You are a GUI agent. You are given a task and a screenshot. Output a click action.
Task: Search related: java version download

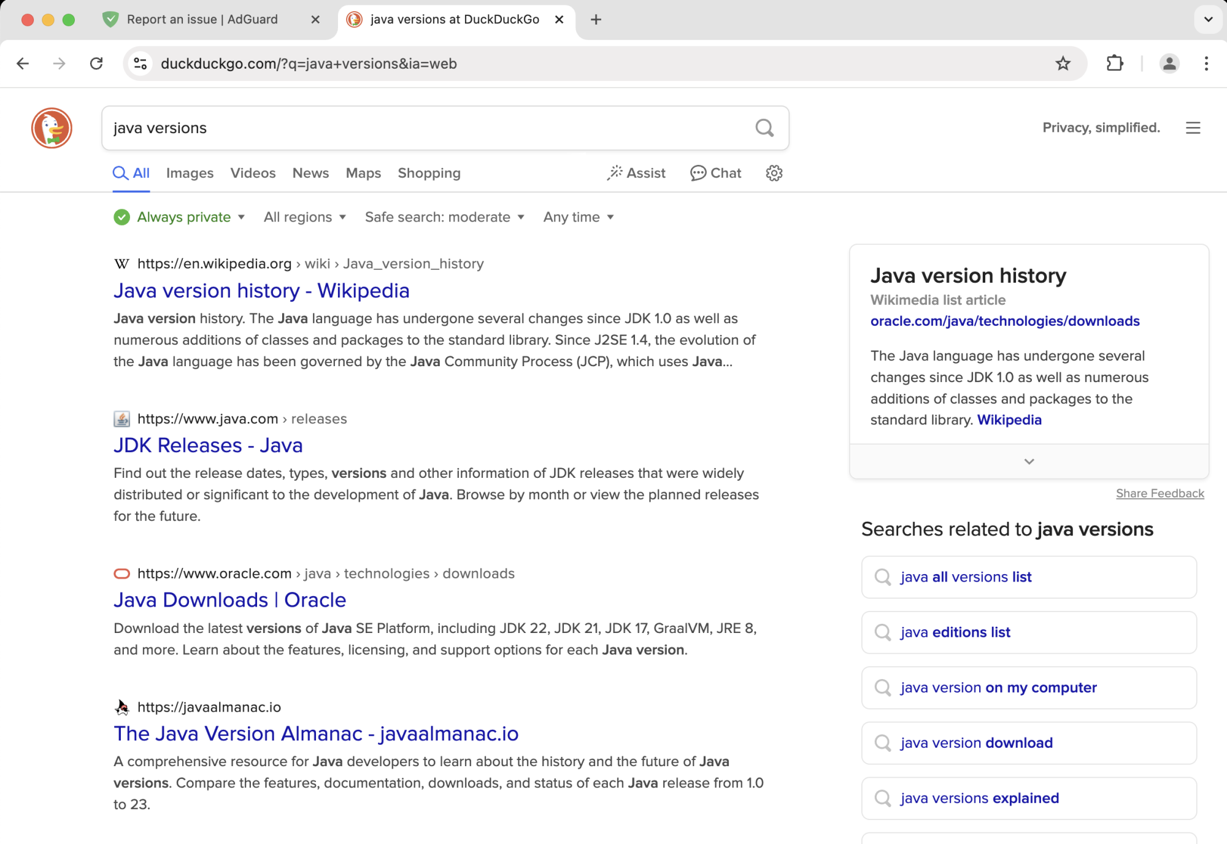click(1029, 743)
